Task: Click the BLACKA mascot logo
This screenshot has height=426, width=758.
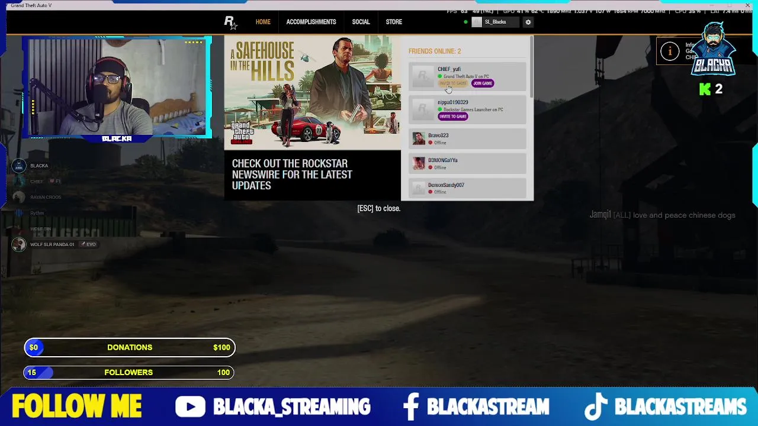Action: coord(714,49)
